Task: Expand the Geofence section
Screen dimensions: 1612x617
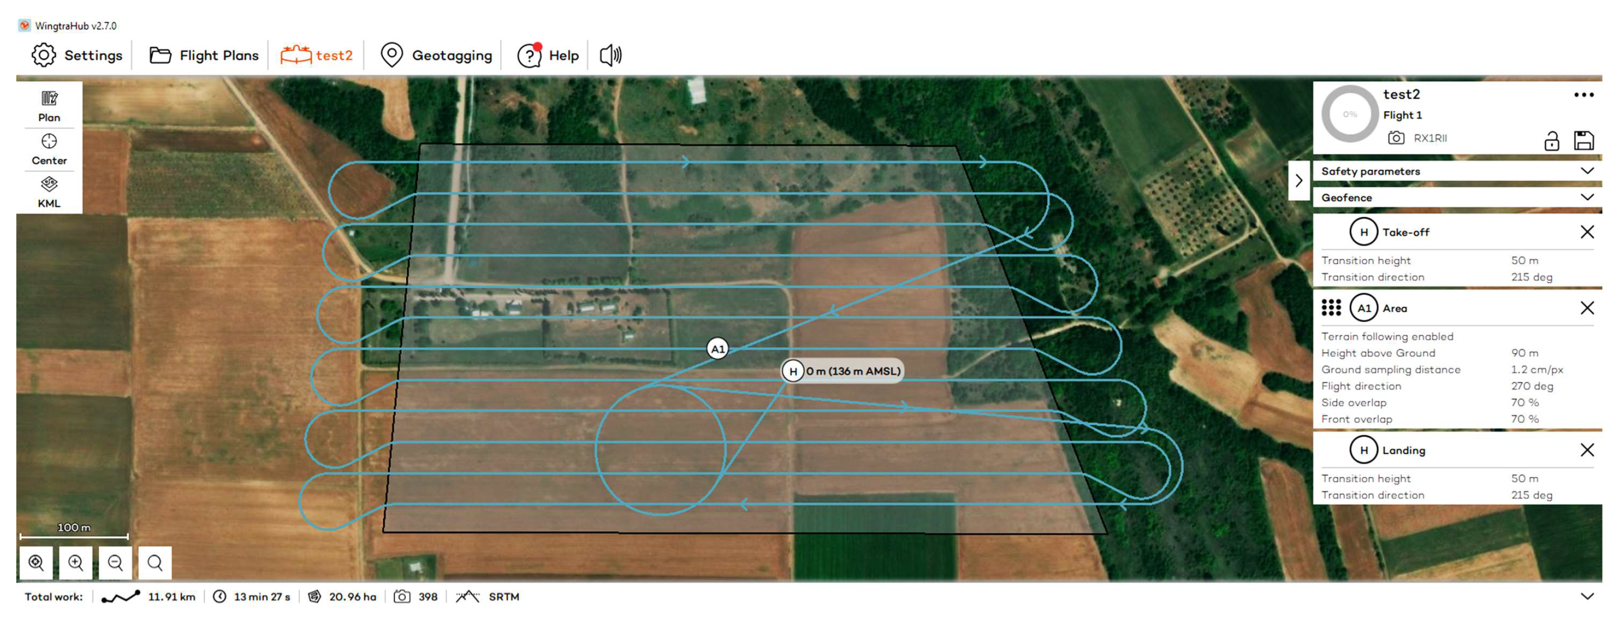Action: pos(1457,197)
